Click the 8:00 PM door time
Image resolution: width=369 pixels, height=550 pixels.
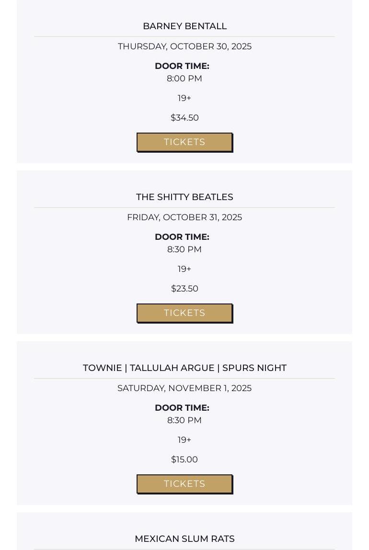pyautogui.click(x=184, y=79)
